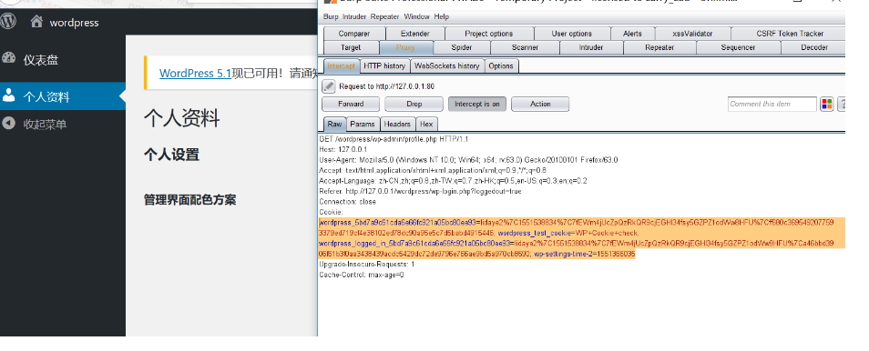
Task: Click the pencil edit icon beside request target
Action: 329,85
